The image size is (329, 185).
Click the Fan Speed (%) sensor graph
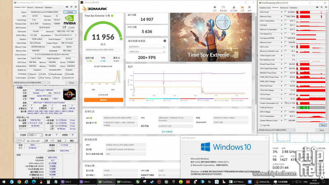click(x=311, y=34)
